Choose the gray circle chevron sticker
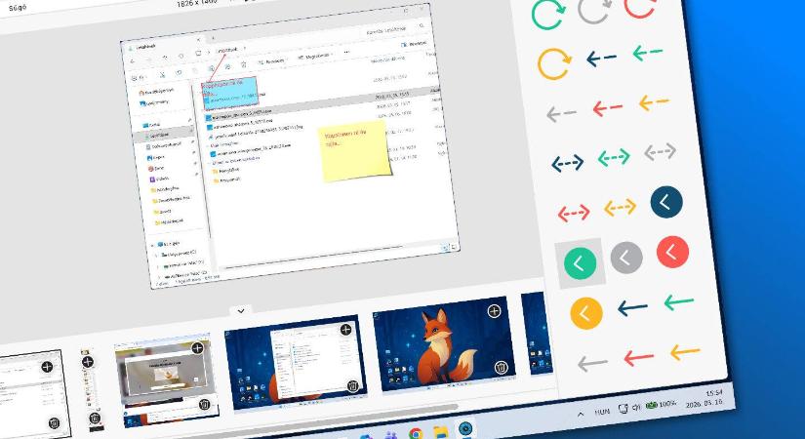 tap(626, 258)
